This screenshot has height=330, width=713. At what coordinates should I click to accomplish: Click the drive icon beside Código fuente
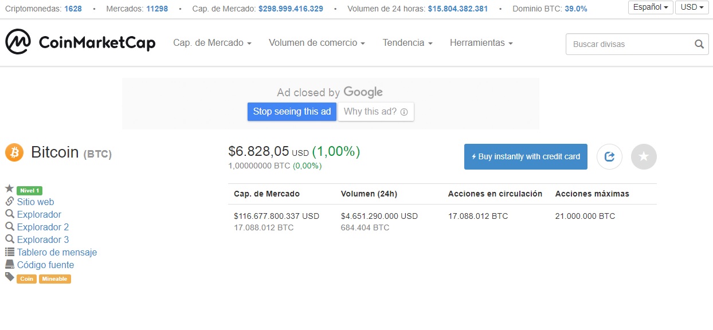click(10, 264)
